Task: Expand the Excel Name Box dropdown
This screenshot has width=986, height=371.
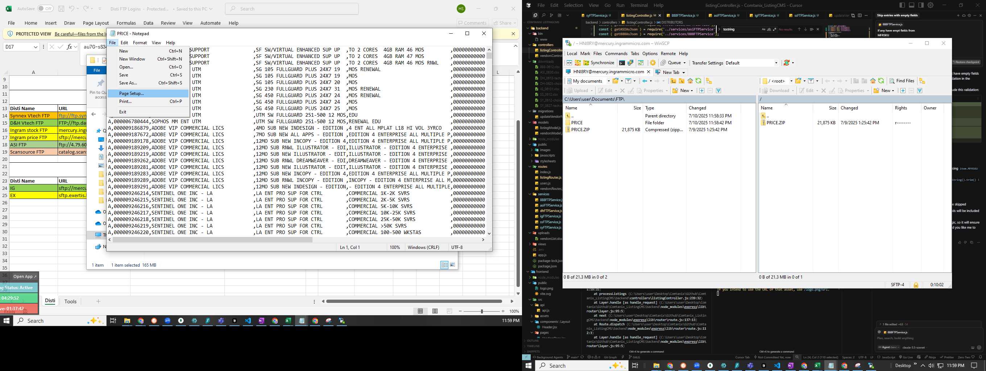Action: 36,47
